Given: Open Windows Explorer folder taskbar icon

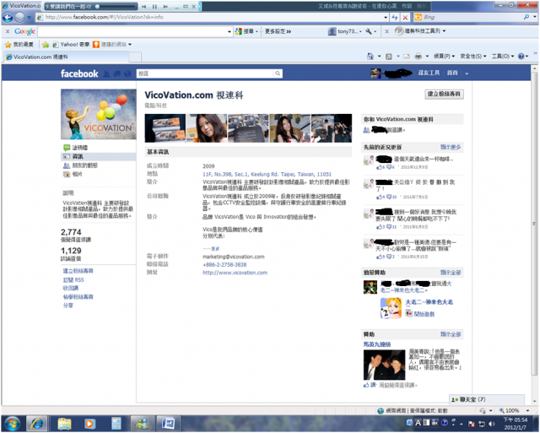Looking at the screenshot, I should (64, 424).
